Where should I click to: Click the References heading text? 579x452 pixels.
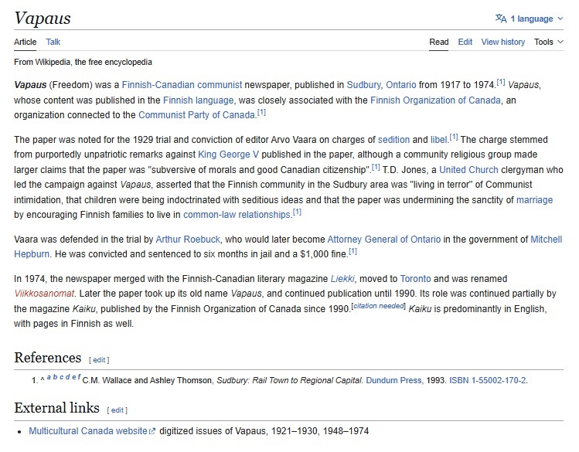[x=48, y=358]
